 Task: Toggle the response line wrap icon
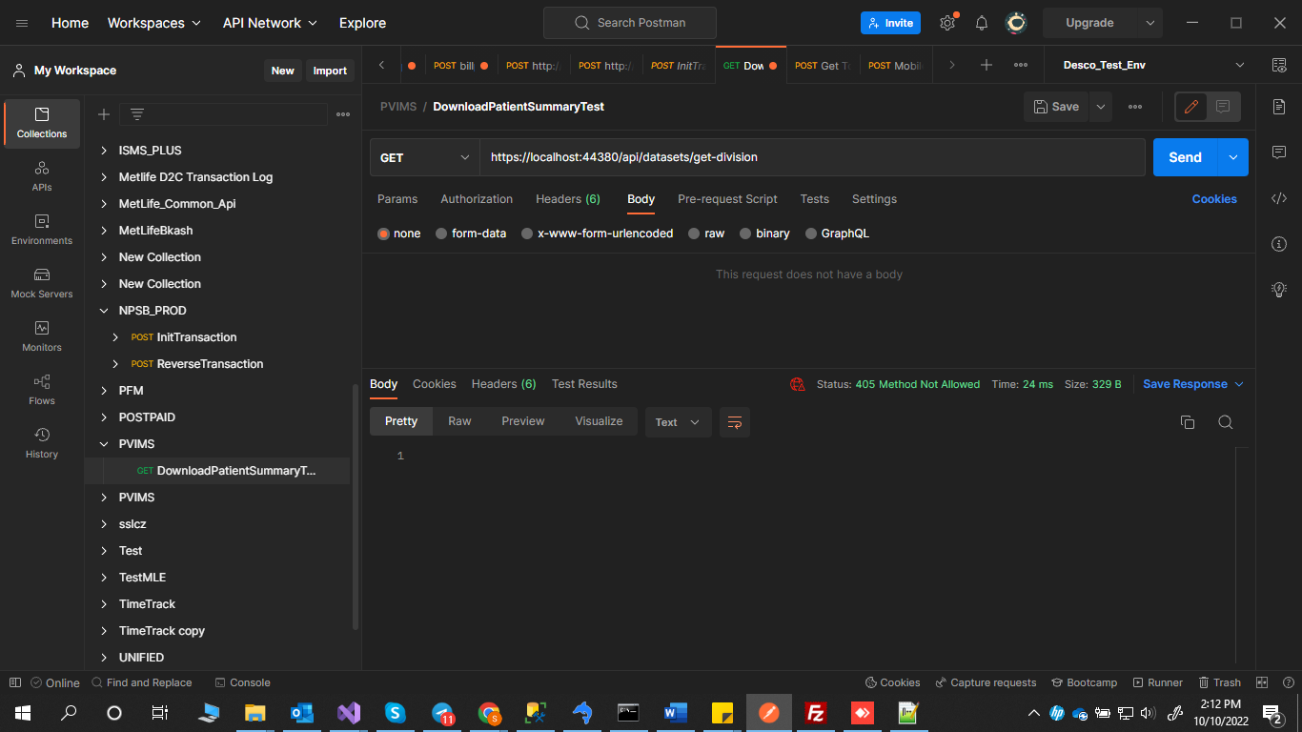pos(735,422)
